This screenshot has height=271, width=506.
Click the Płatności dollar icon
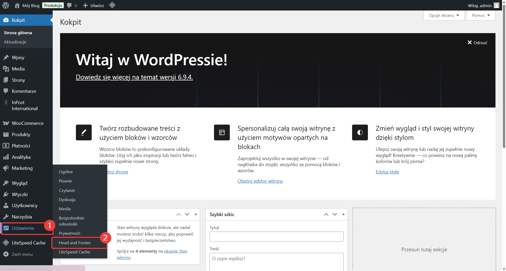tap(6, 146)
